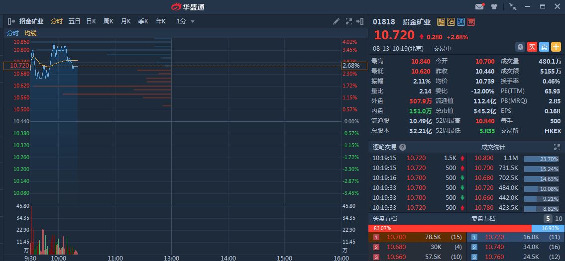Switch to 季K chart tab

click(143, 21)
